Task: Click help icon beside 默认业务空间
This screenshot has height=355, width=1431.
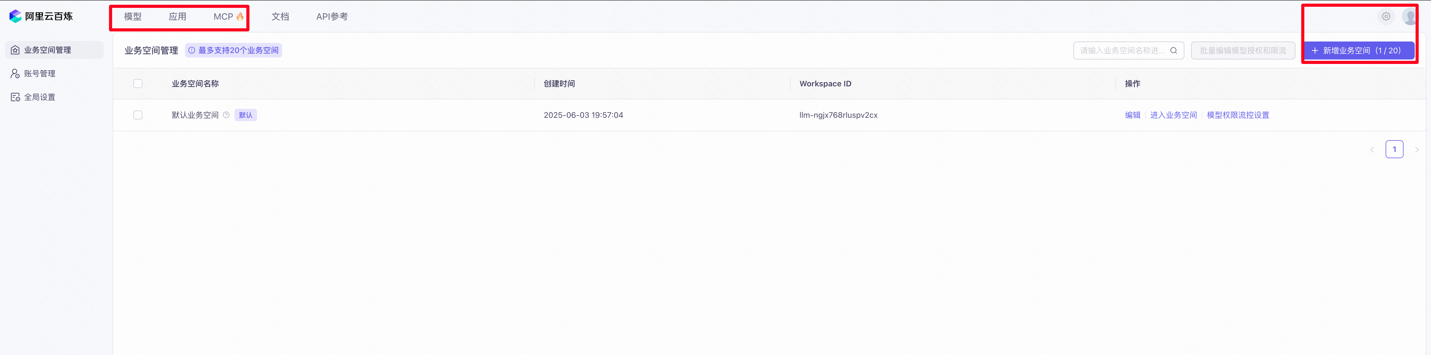Action: (x=226, y=115)
